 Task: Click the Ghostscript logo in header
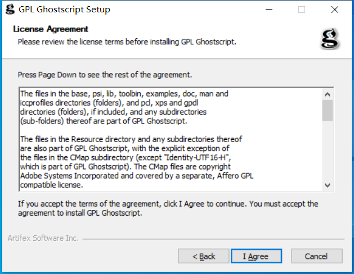[330, 38]
